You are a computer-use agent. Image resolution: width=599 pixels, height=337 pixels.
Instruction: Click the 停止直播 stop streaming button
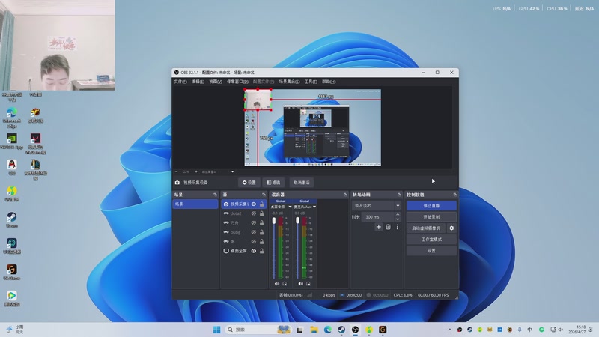point(431,205)
